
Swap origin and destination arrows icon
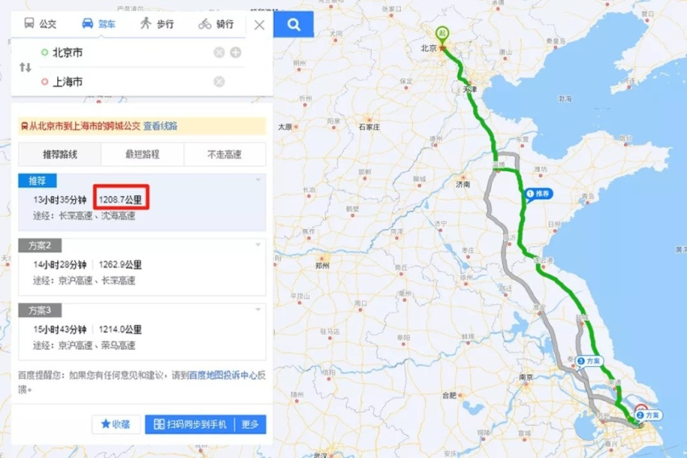pyautogui.click(x=26, y=68)
